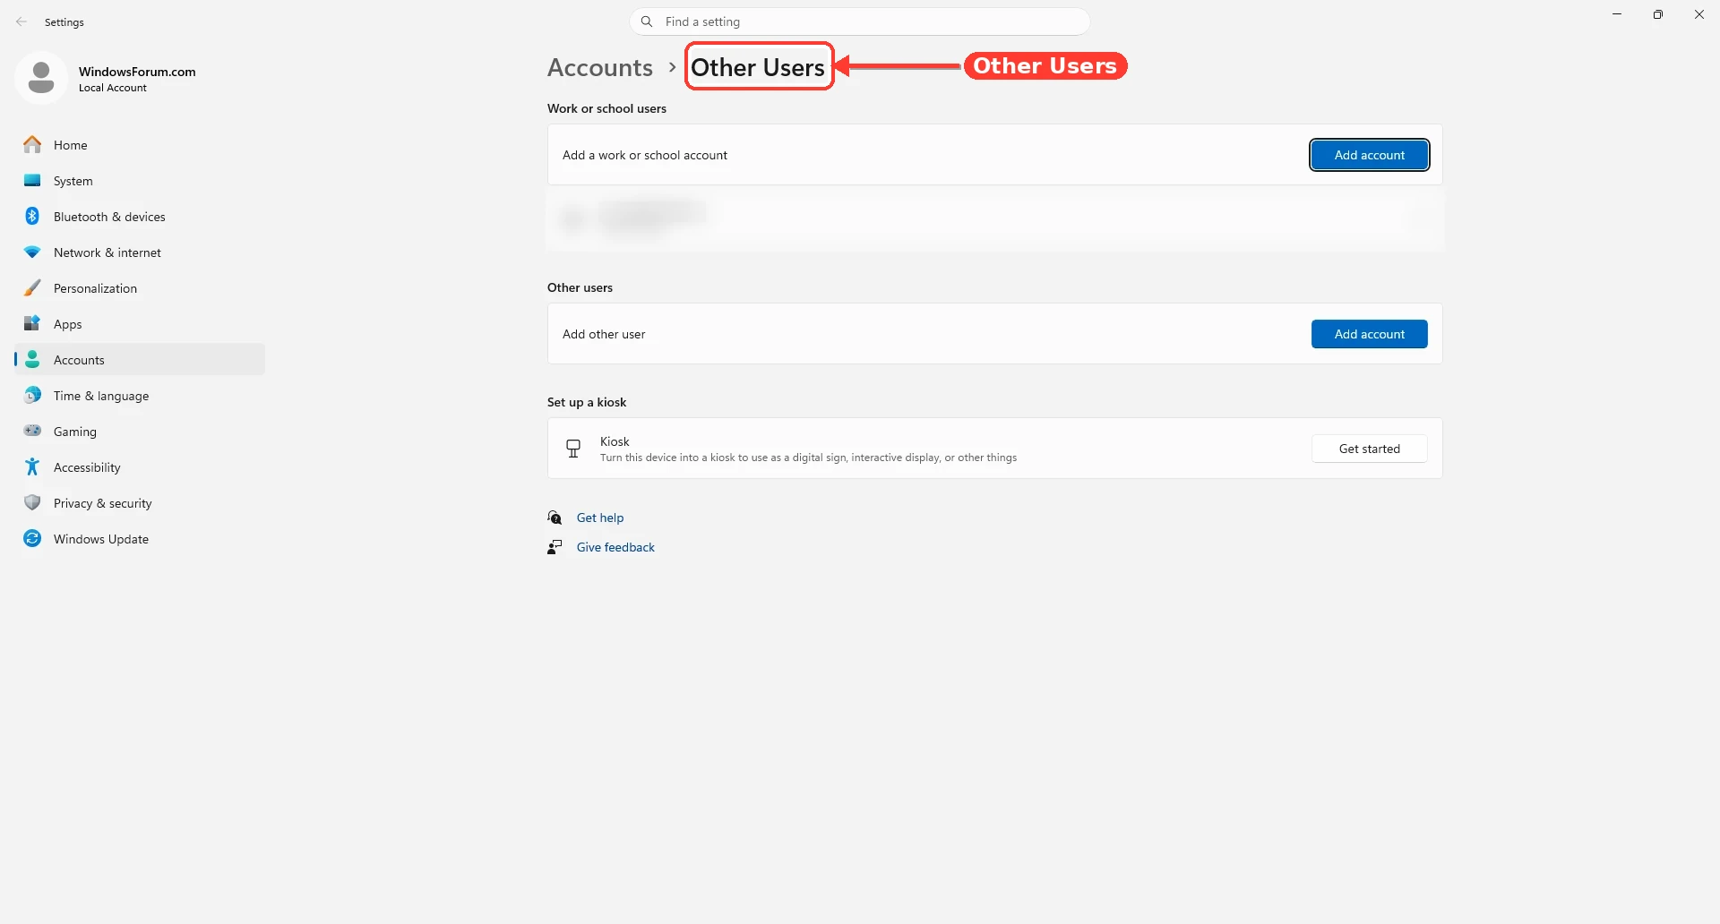The width and height of the screenshot is (1720, 924).
Task: Open the Get help link
Action: click(x=600, y=518)
